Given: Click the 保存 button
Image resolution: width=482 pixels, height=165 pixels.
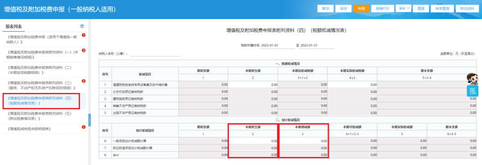Looking at the screenshot, I should (343, 8).
